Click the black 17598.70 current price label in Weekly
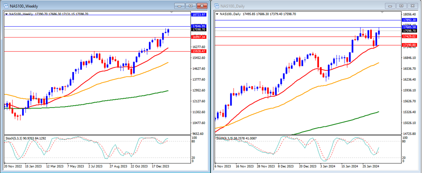 (x=199, y=29)
